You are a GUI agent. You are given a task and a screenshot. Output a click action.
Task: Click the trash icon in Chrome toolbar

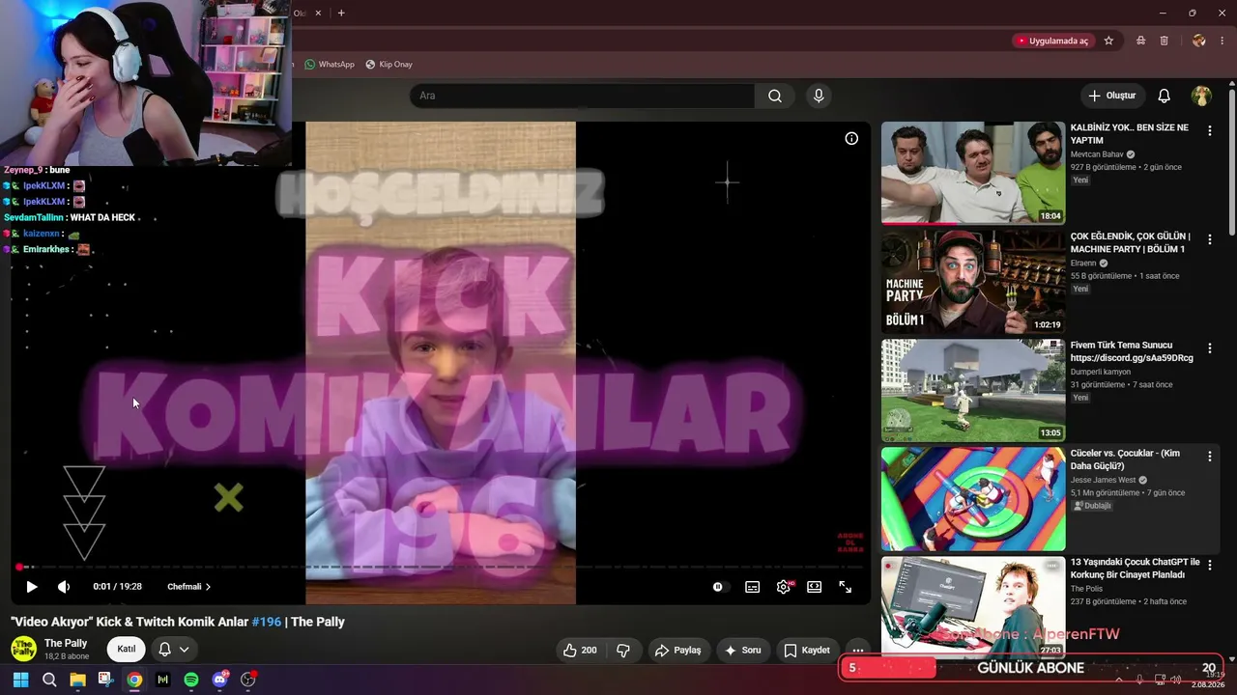1165,41
